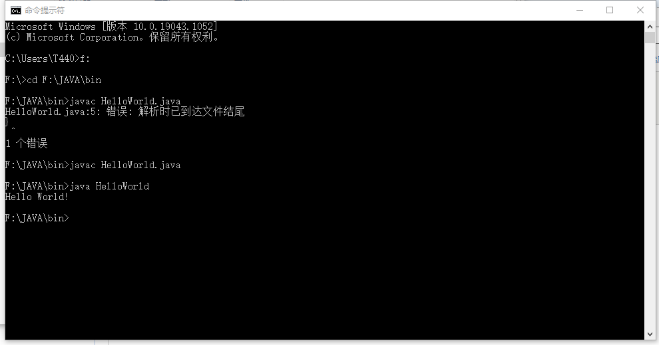The image size is (659, 345).
Task: Click the scrollbar down arrow
Action: (650, 334)
